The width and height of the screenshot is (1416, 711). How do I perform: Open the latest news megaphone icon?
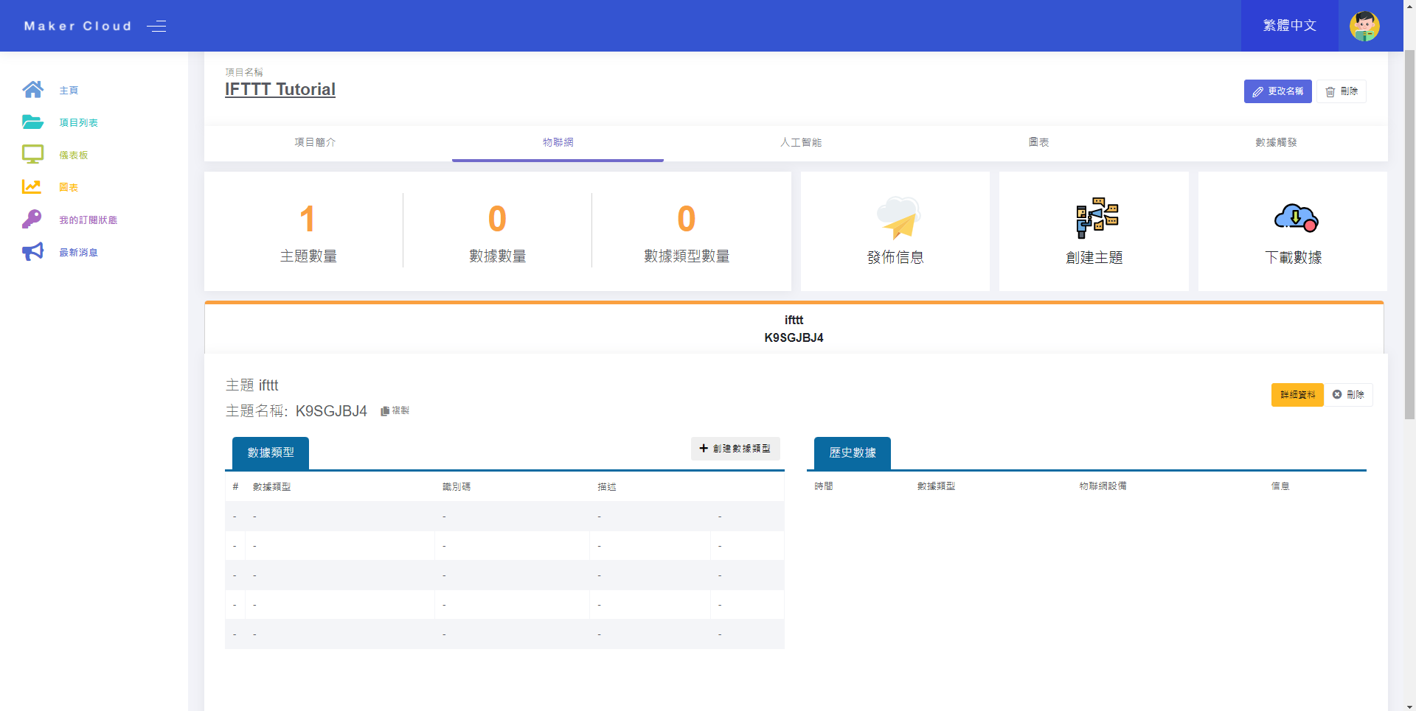pyautogui.click(x=32, y=252)
